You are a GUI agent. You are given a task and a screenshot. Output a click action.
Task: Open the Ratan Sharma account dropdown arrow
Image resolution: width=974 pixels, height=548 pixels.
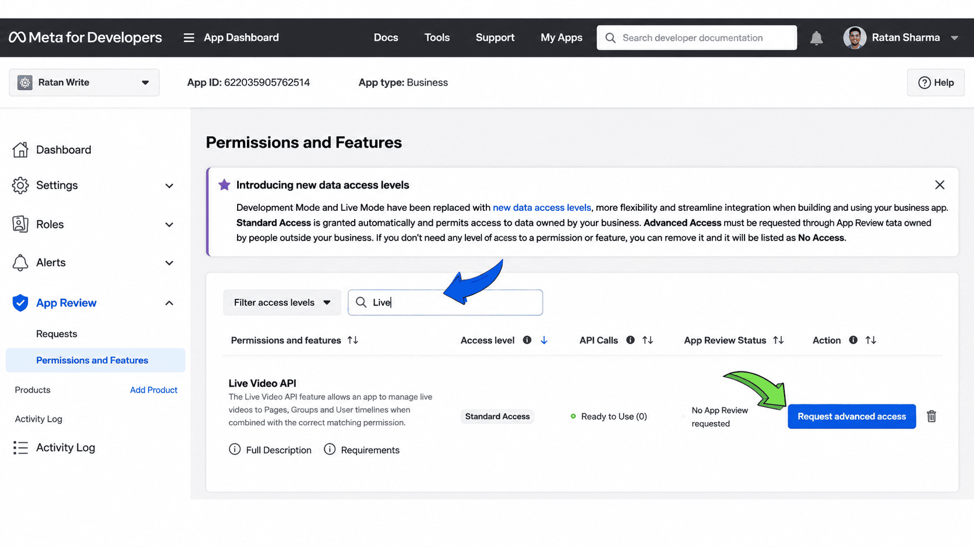[x=954, y=38]
